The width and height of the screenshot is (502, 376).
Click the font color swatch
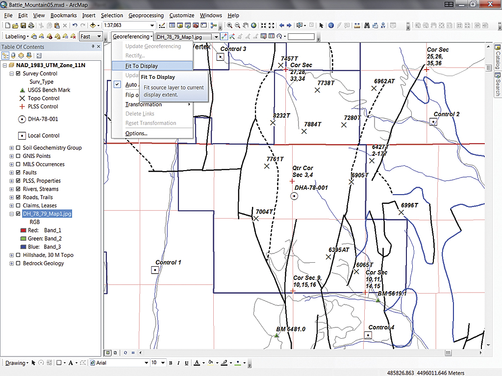[197, 363]
